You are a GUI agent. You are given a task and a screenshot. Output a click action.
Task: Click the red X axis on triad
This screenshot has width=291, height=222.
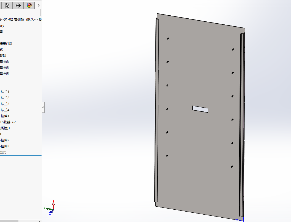pos(53,205)
